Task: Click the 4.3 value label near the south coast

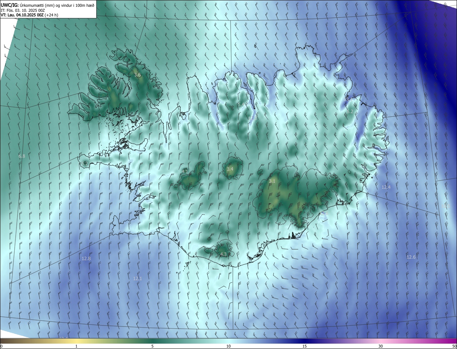Action: [x=224, y=254]
